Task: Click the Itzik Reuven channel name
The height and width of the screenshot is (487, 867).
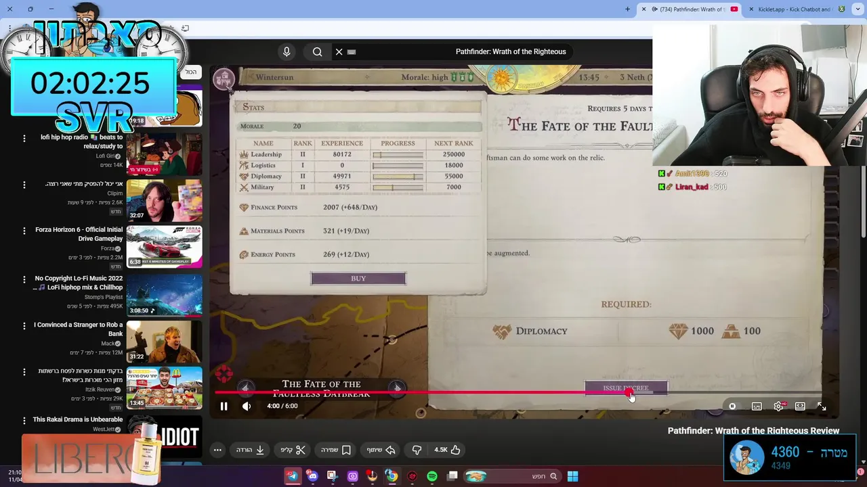Action: point(102,390)
